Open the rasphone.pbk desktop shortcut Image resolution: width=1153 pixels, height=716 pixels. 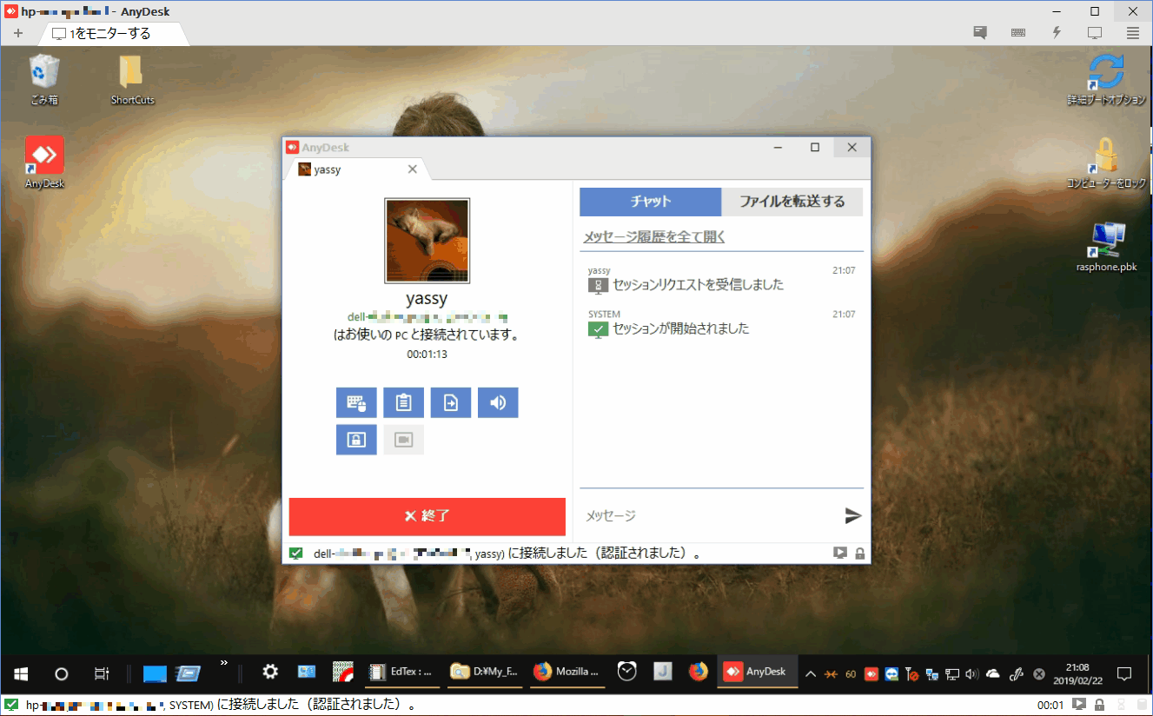tap(1106, 247)
